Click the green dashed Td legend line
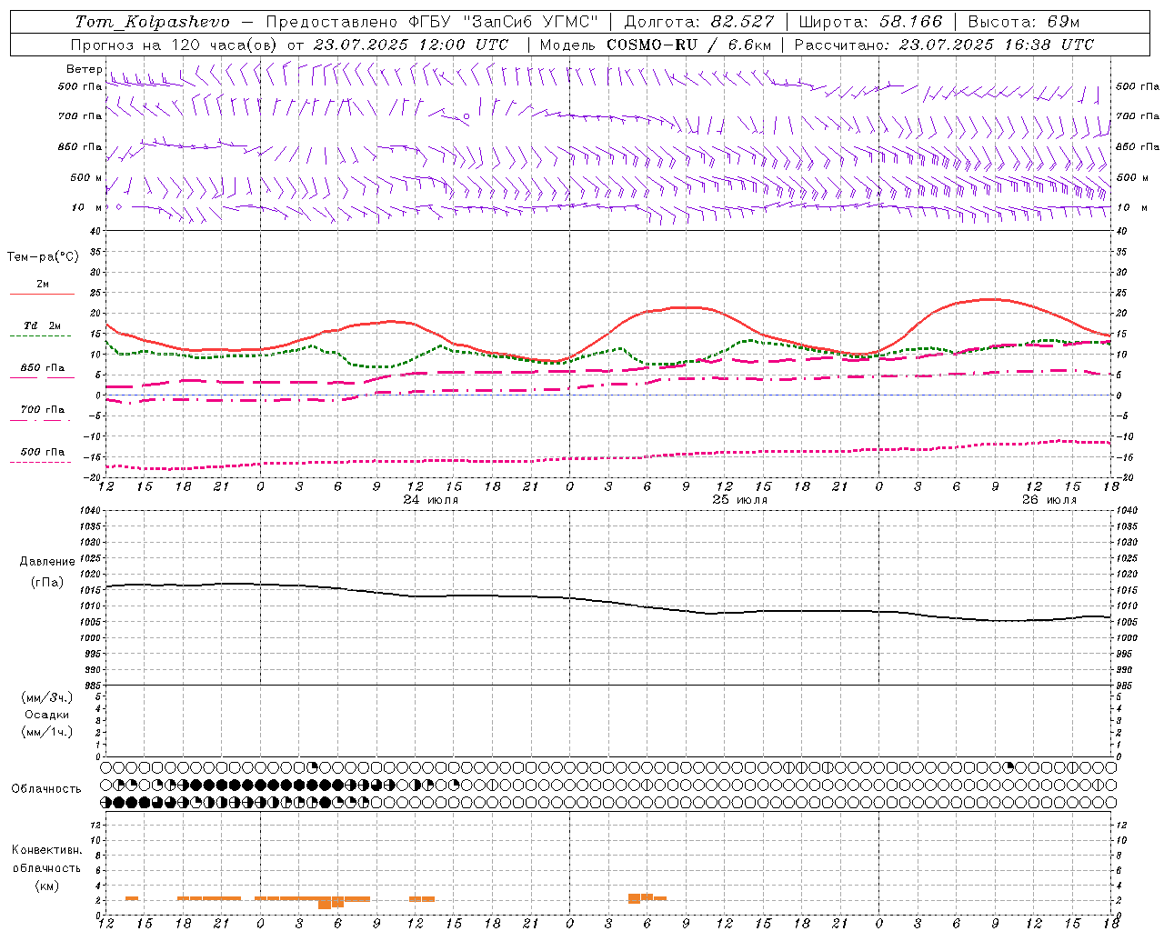Image resolution: width=1164 pixels, height=931 pixels. (40, 336)
